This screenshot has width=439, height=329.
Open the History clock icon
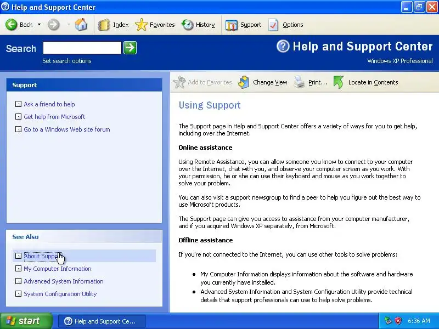coord(187,25)
